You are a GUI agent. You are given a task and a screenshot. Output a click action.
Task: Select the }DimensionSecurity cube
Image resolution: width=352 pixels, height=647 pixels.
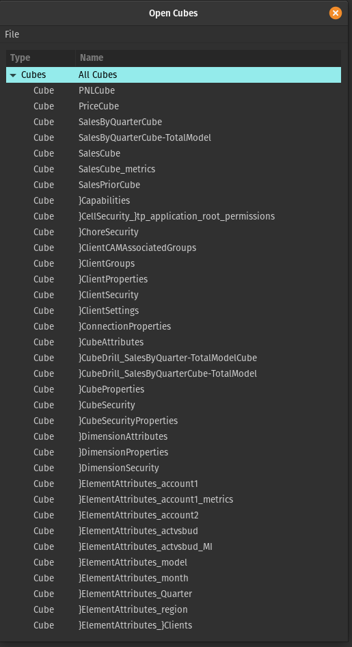(x=174, y=468)
